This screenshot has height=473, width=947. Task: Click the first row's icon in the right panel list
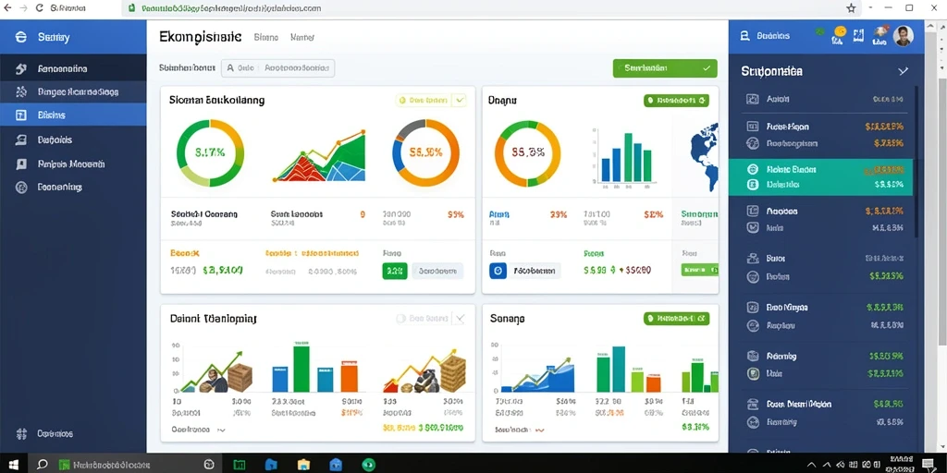coord(753,99)
